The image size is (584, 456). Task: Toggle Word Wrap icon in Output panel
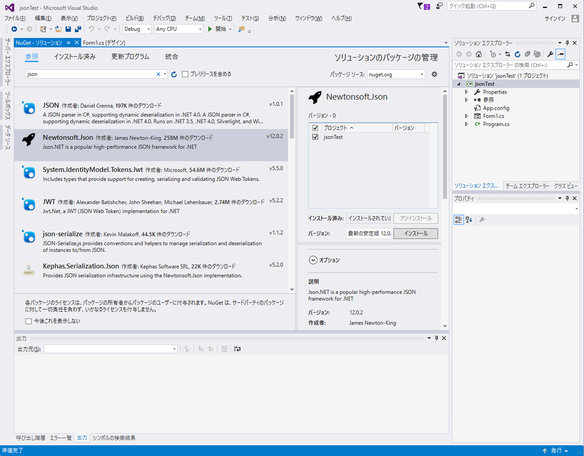tap(237, 349)
